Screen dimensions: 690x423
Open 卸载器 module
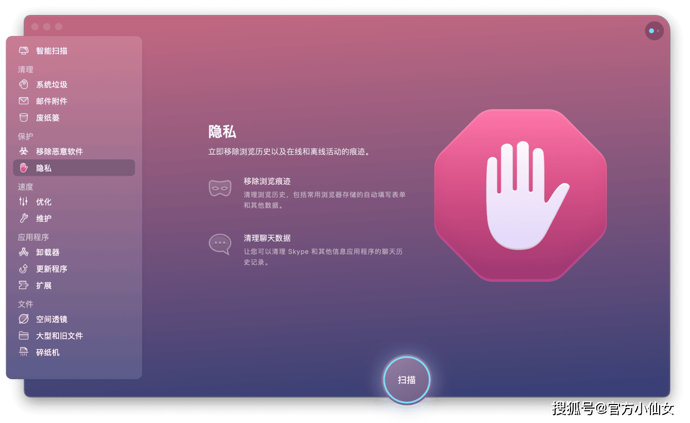[x=74, y=252]
